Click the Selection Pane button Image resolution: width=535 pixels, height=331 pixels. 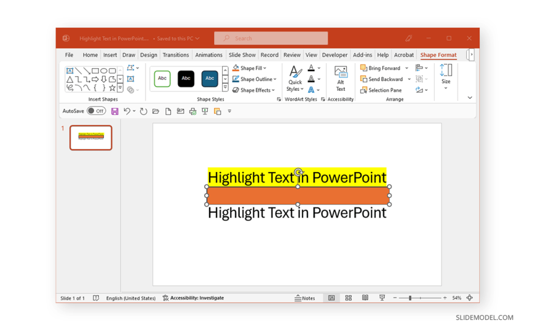pyautogui.click(x=381, y=90)
